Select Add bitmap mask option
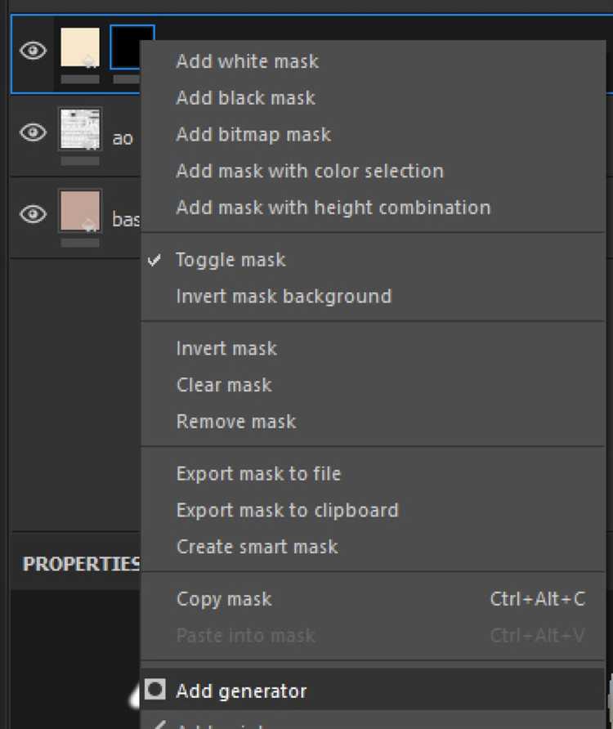This screenshot has height=729, width=613. tap(253, 134)
